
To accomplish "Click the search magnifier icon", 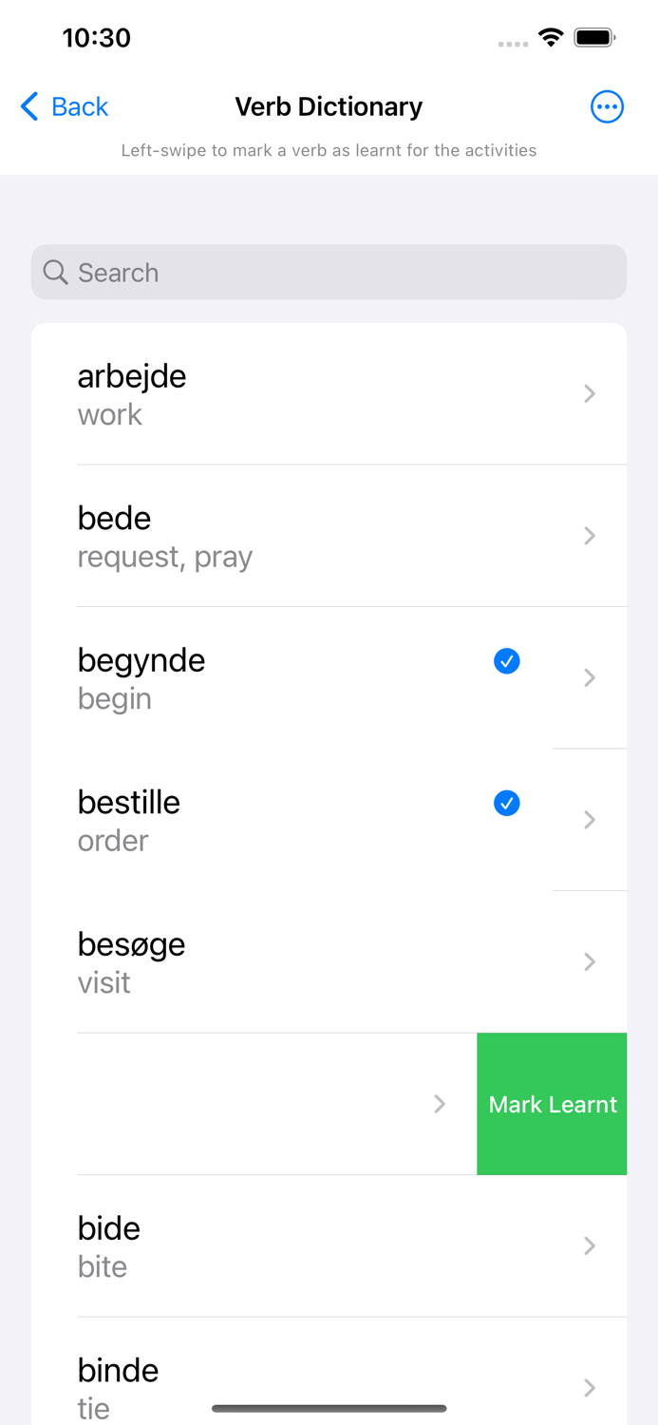I will click(55, 272).
